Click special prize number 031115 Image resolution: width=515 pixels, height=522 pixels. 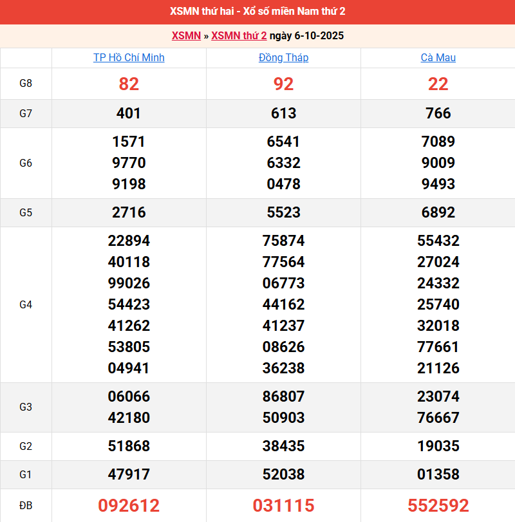pyautogui.click(x=283, y=505)
